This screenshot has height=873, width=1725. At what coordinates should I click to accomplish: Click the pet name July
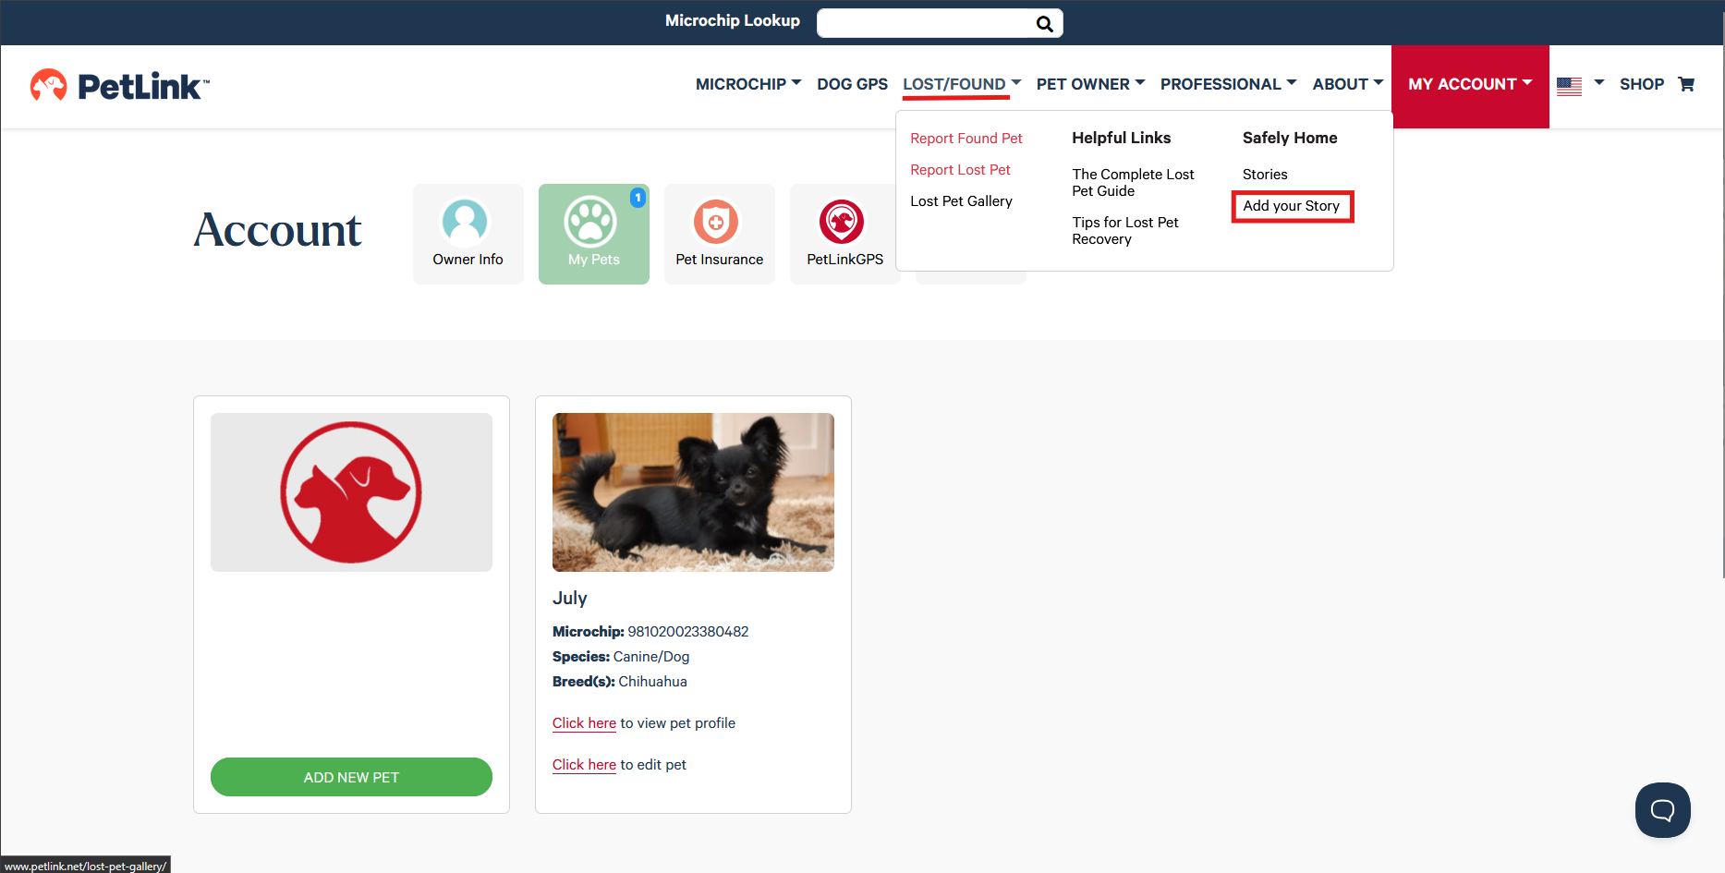pyautogui.click(x=570, y=598)
